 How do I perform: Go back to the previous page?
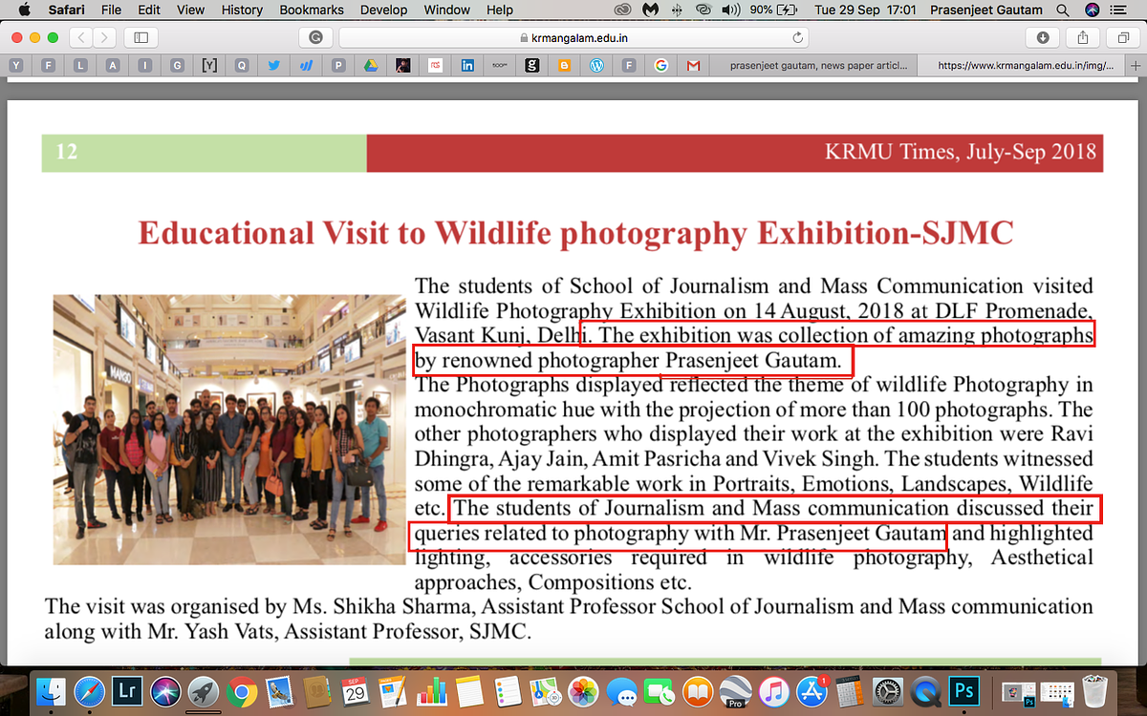(80, 37)
